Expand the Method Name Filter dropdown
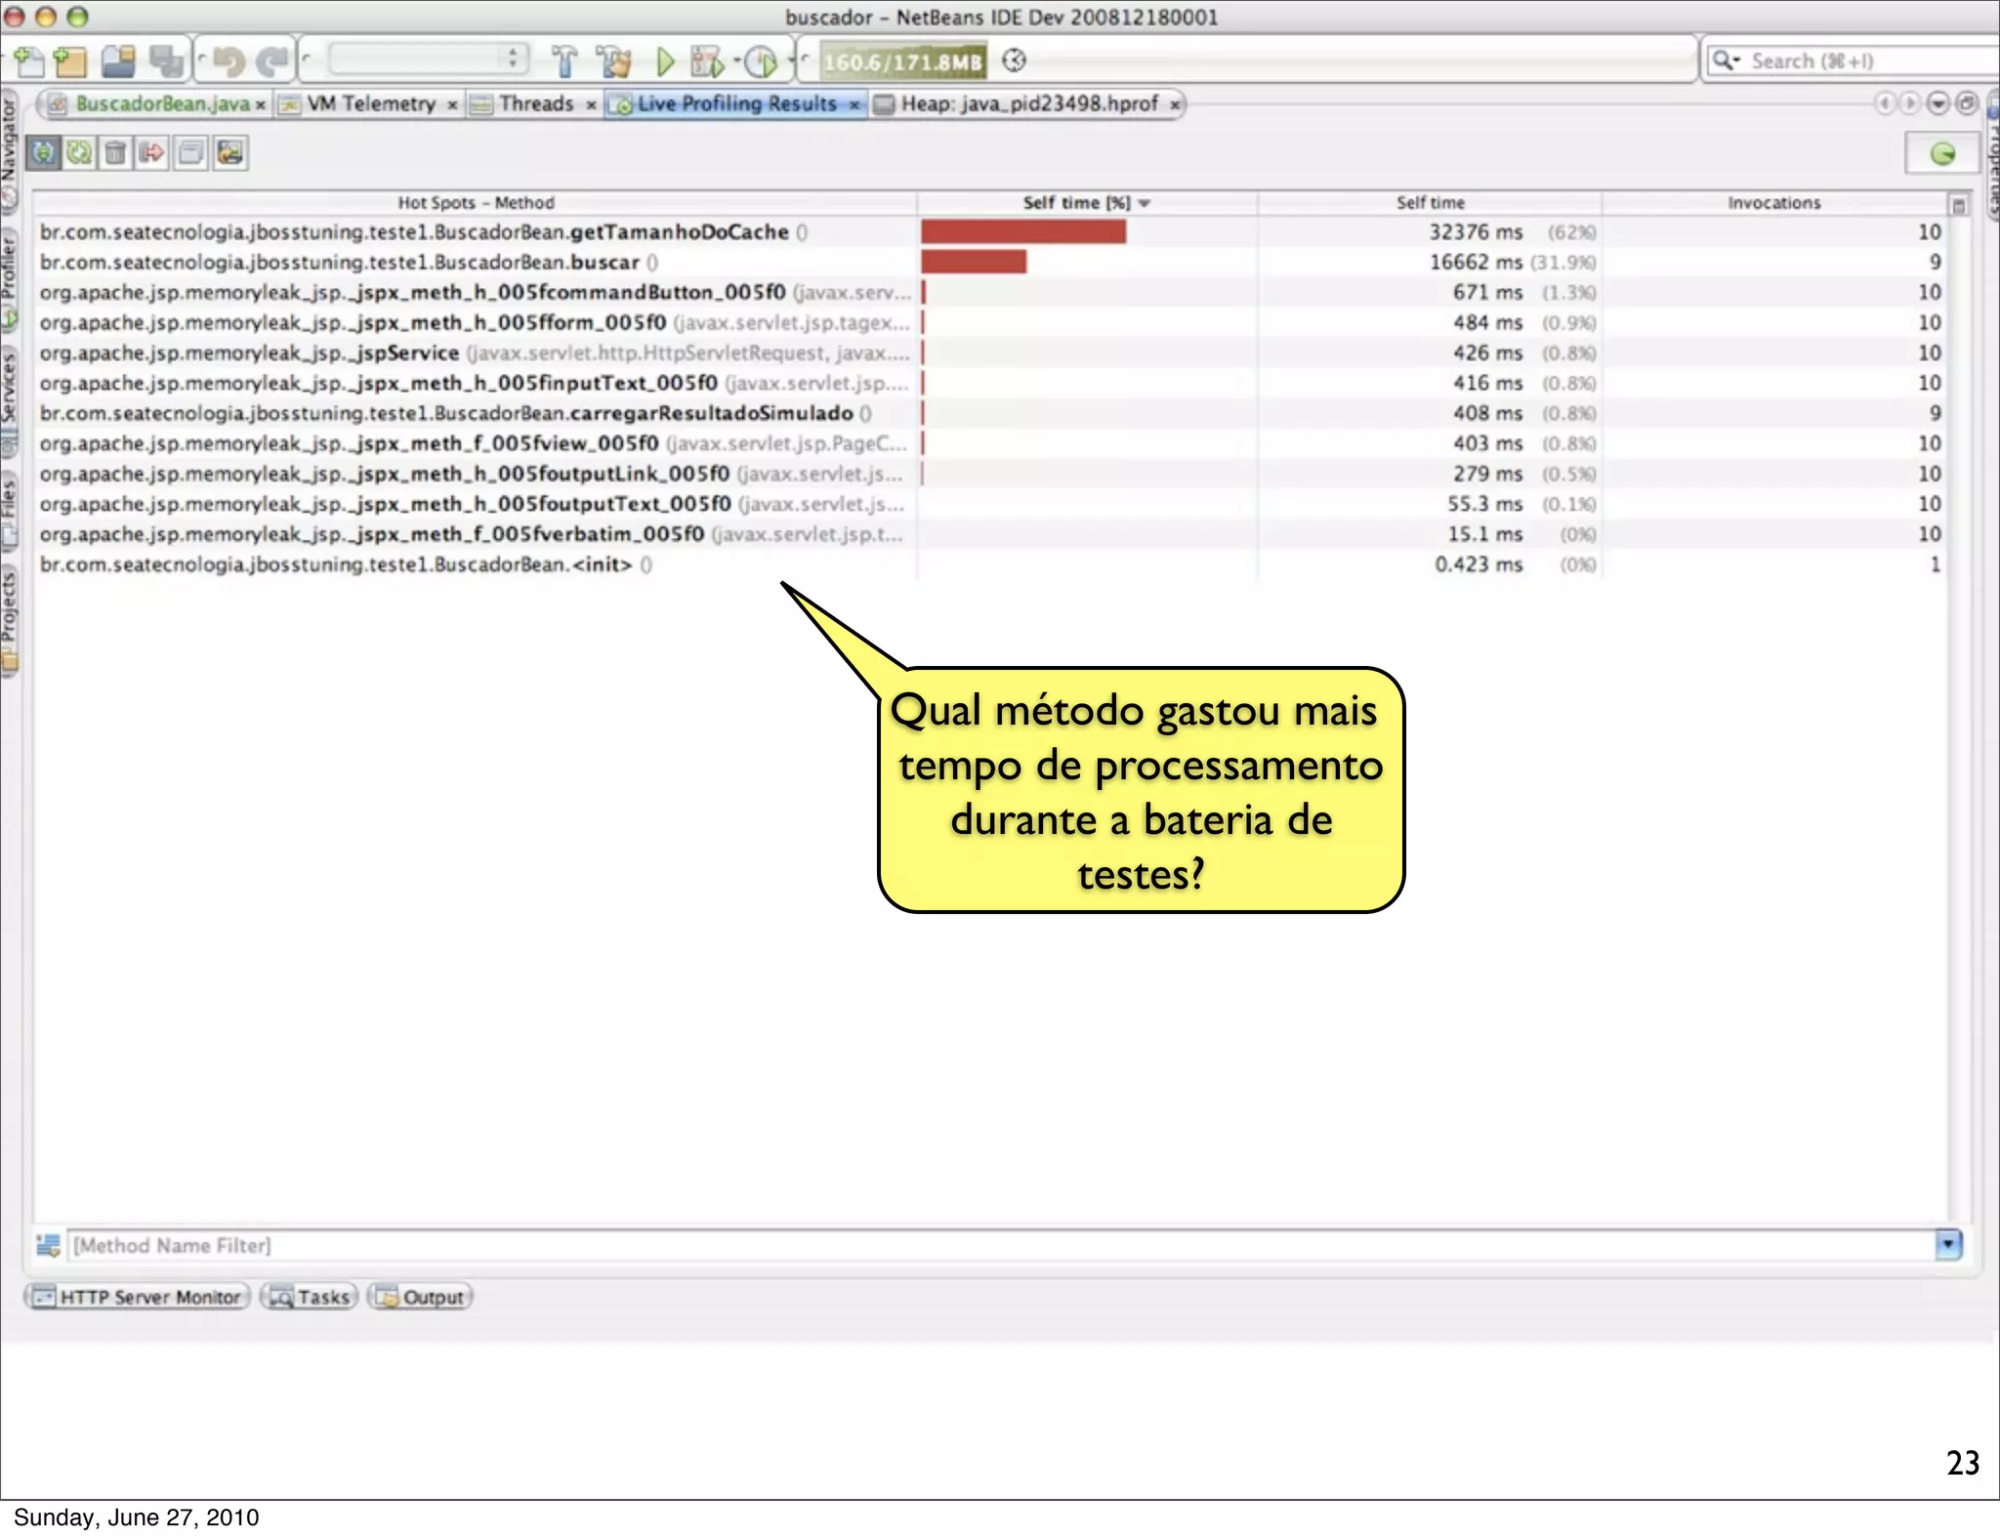This screenshot has width=2000, height=1539. point(1948,1245)
